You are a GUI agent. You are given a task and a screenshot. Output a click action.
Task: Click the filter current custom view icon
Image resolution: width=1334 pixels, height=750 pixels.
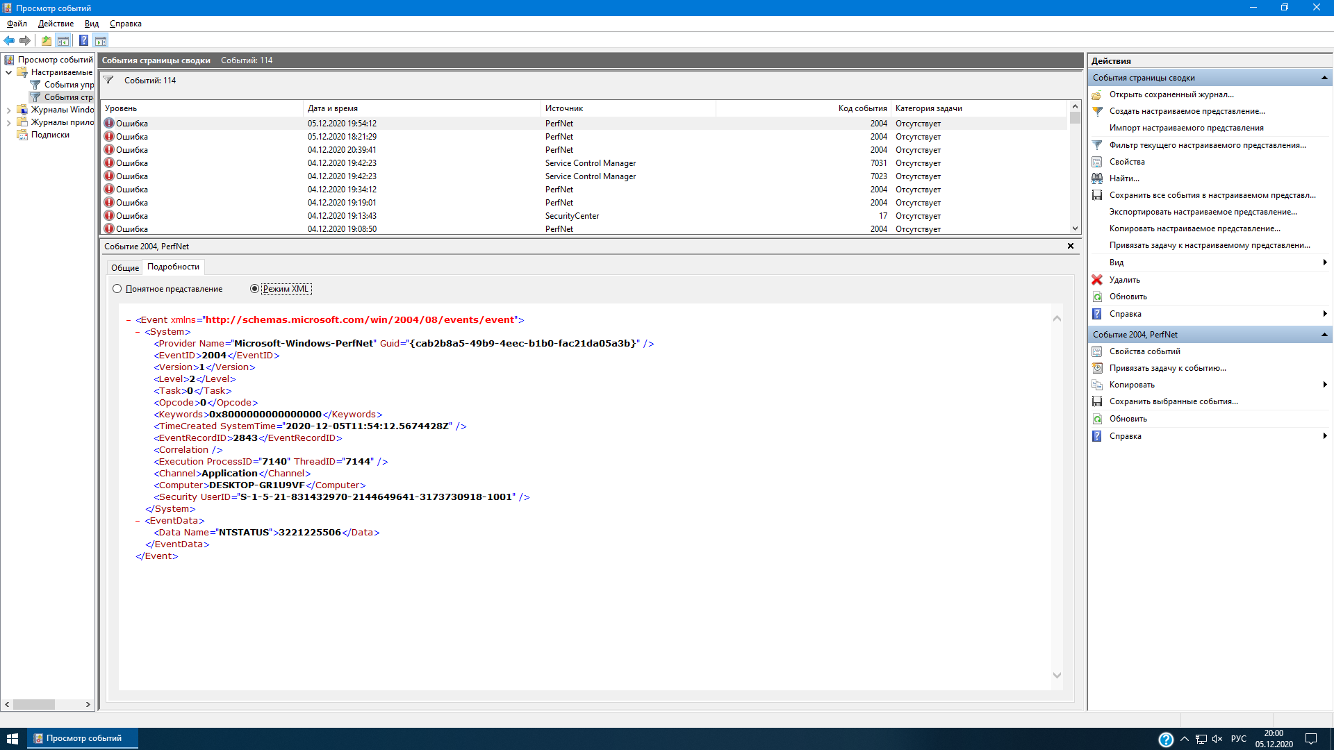[x=1097, y=145]
